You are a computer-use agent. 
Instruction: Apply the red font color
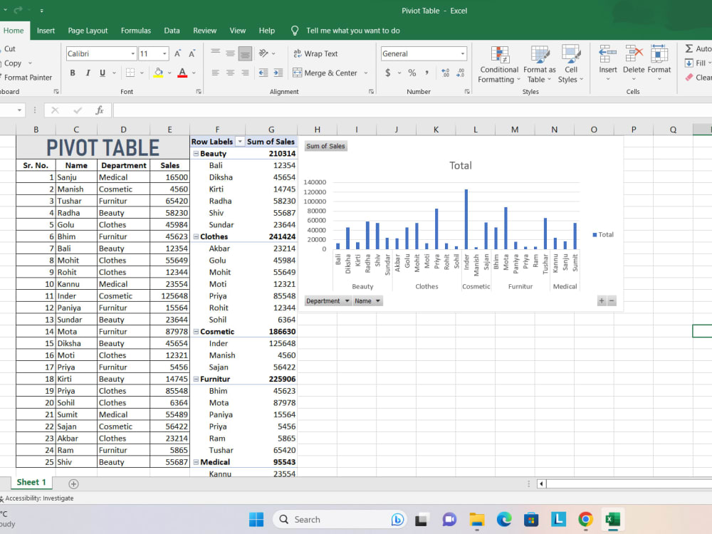click(182, 73)
